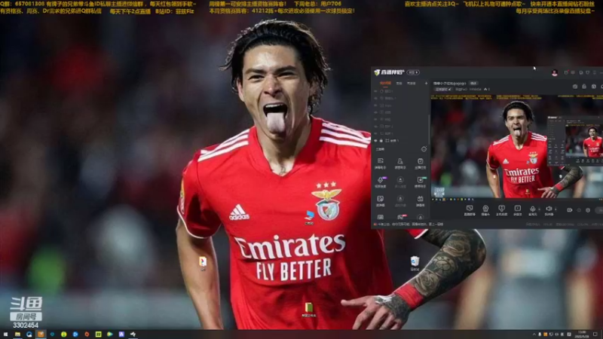Show hidden system tray icons
603x339 pixels.
(534, 334)
